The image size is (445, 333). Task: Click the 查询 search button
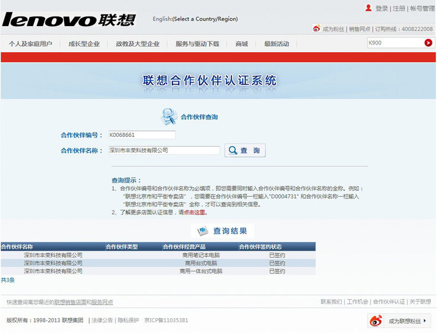click(x=245, y=150)
